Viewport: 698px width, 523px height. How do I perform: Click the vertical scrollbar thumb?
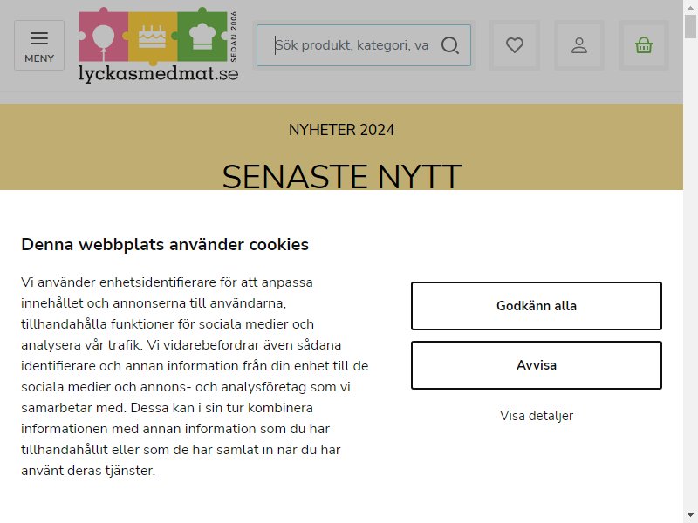[x=690, y=27]
